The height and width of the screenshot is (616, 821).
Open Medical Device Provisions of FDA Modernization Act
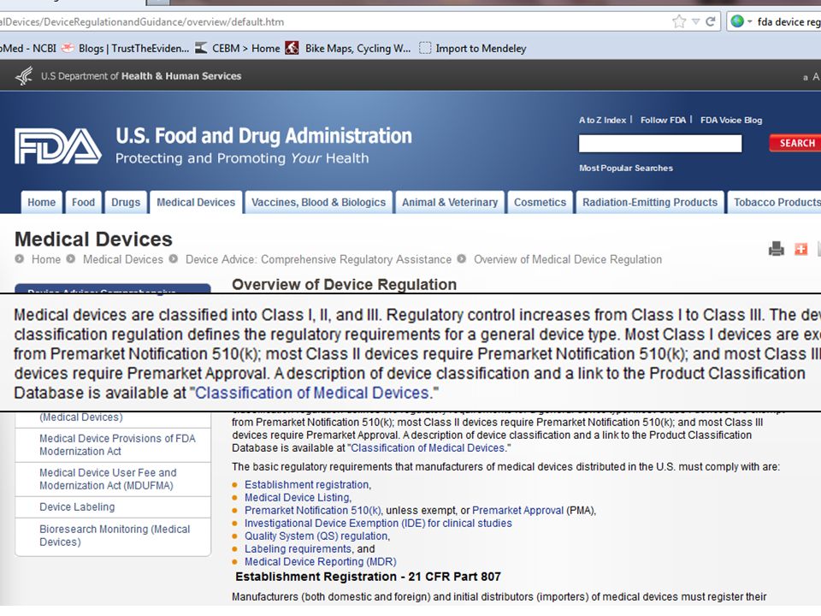[117, 445]
